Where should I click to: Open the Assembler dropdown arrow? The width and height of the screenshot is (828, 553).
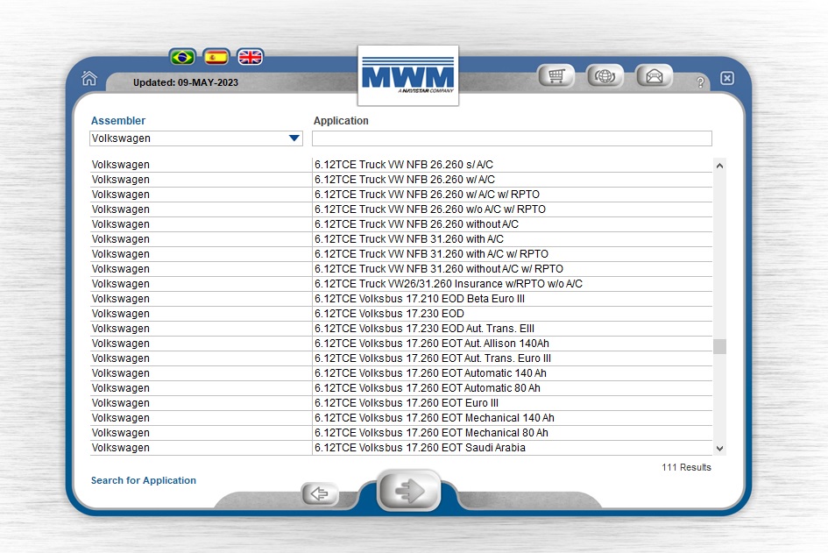294,138
